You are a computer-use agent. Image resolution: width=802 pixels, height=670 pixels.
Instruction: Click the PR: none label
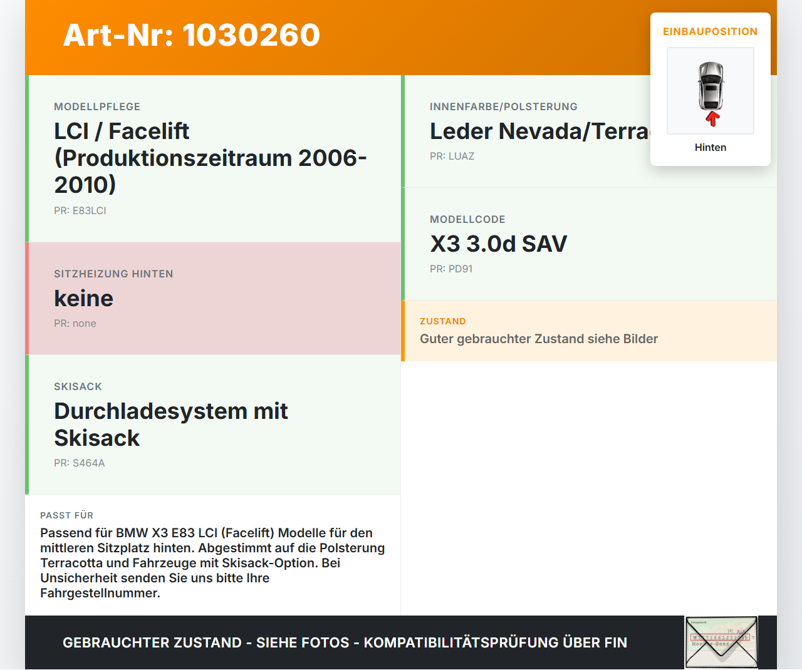point(75,324)
